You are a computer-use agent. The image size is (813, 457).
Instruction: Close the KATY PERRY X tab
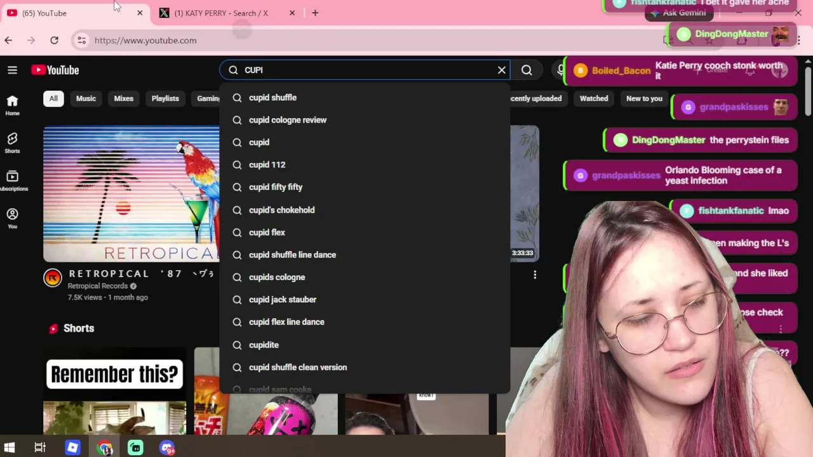tap(292, 13)
